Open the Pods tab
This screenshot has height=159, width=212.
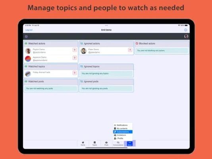point(106,143)
